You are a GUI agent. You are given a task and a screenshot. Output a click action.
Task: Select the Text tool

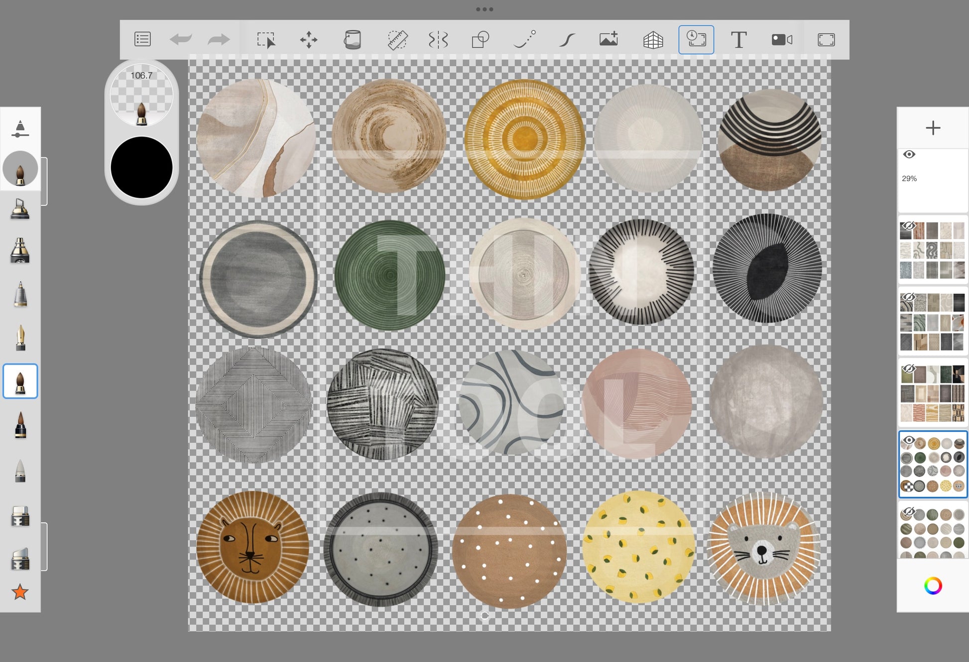point(738,39)
